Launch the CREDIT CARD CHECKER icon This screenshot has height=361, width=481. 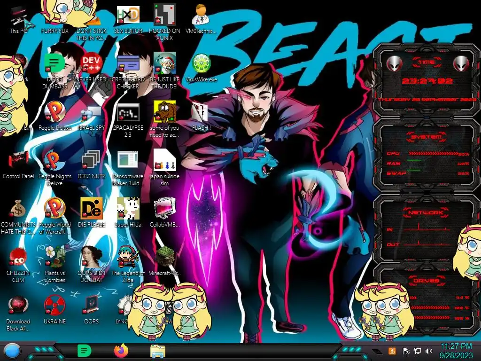(128, 71)
